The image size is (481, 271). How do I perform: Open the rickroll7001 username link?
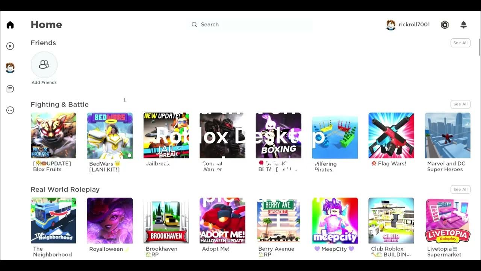pos(414,24)
